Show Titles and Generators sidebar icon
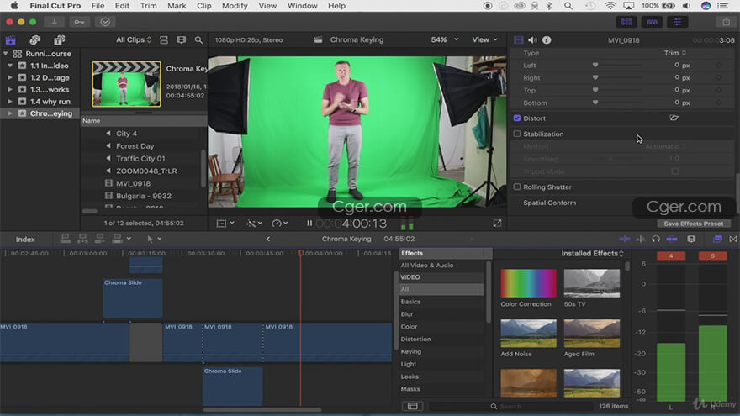 tap(59, 40)
